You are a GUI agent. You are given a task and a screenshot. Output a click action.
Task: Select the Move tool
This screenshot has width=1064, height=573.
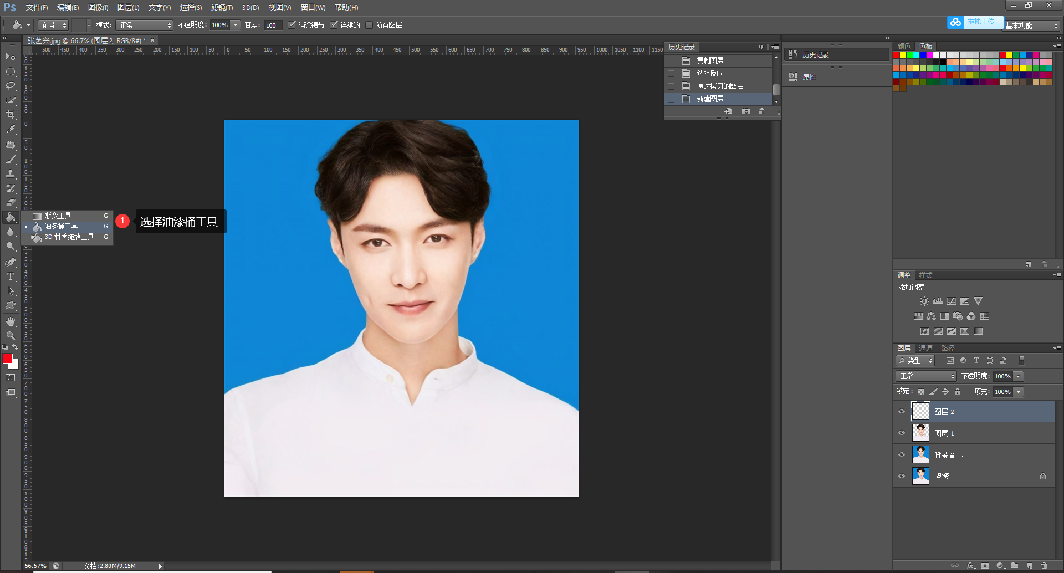pyautogui.click(x=10, y=57)
